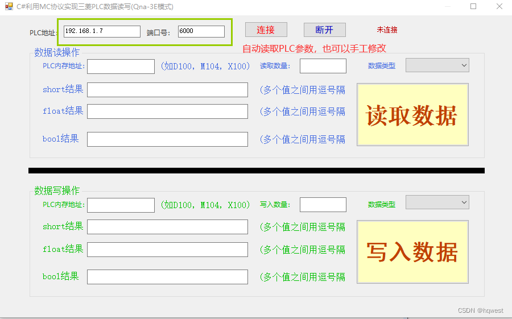Click the large 读取数据 button
The image size is (512, 319).
[413, 115]
